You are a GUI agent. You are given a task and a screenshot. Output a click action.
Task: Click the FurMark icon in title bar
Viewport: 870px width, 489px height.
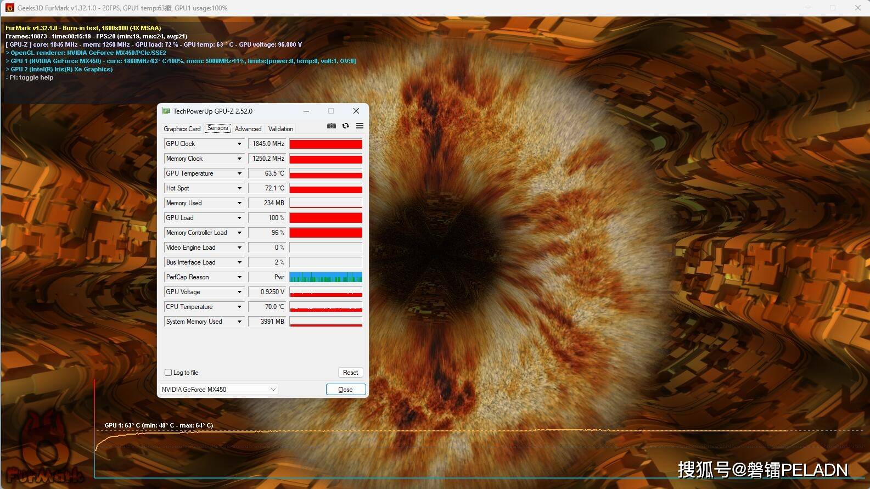point(9,8)
